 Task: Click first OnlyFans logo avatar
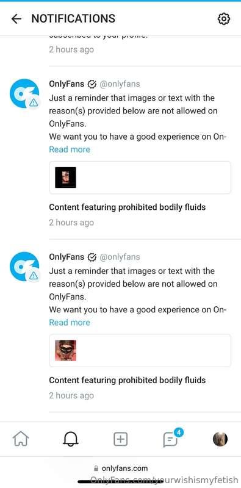24,93
